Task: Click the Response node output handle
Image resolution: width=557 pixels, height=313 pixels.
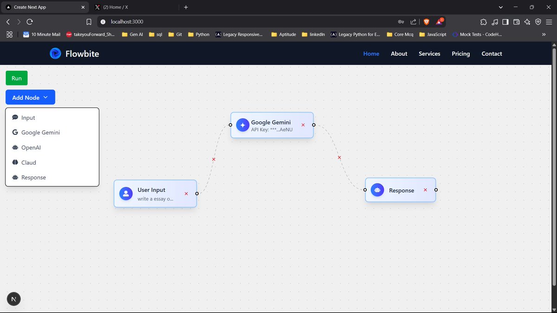Action: [436, 190]
